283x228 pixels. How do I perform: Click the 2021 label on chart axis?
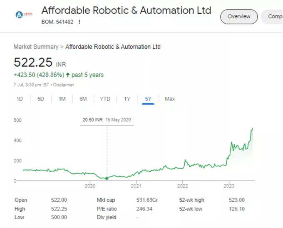tap(136, 186)
